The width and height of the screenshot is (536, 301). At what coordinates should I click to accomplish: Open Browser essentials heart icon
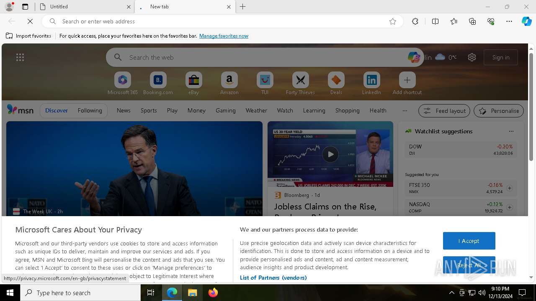click(x=491, y=21)
